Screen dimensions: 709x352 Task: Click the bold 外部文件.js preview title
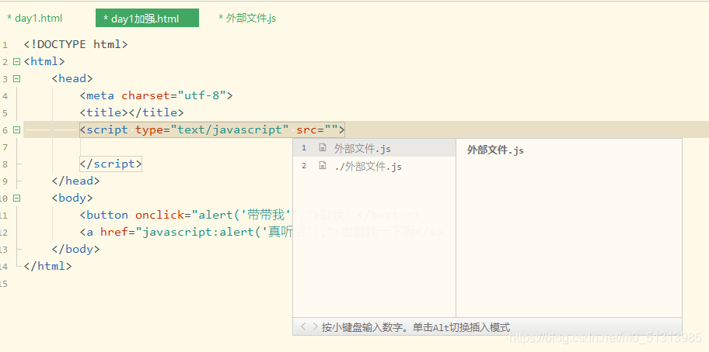click(x=495, y=150)
